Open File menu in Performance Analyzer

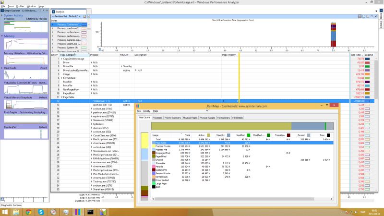point(3,6)
